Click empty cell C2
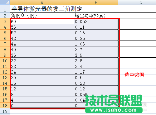 [137, 16]
